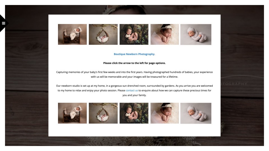The height and width of the screenshot is (151, 269).
Task: Open top-row photo of baby in lilac bonnet
Action: pyautogui.click(x=196, y=34)
